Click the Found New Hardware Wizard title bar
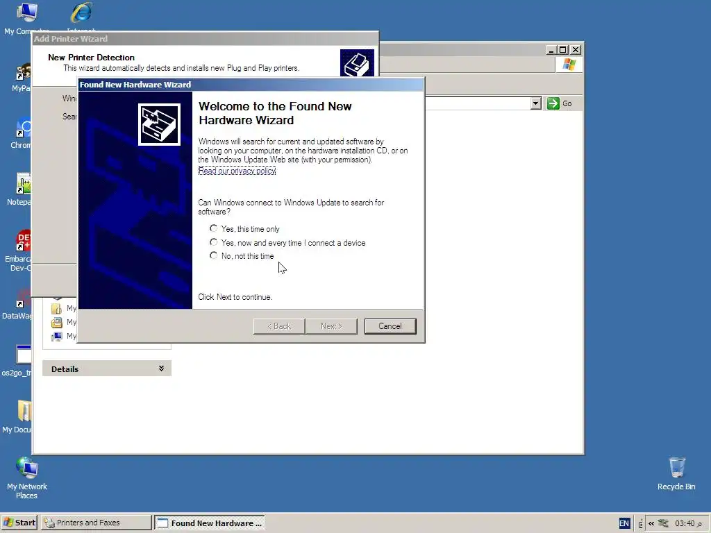The image size is (711, 533). click(251, 84)
